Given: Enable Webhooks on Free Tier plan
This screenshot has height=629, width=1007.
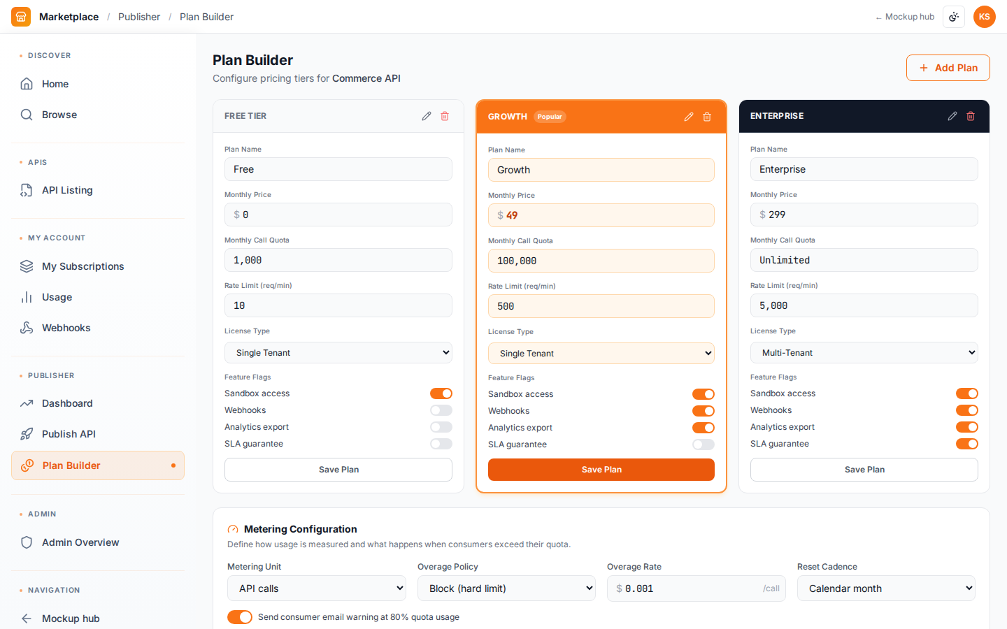Looking at the screenshot, I should (441, 410).
